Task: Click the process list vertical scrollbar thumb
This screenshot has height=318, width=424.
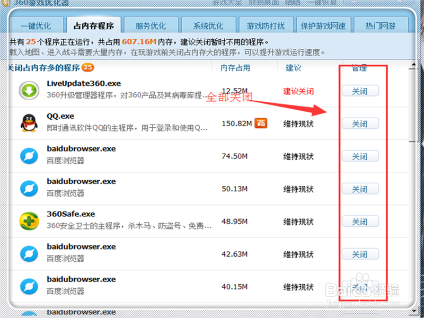Action: coord(412,105)
